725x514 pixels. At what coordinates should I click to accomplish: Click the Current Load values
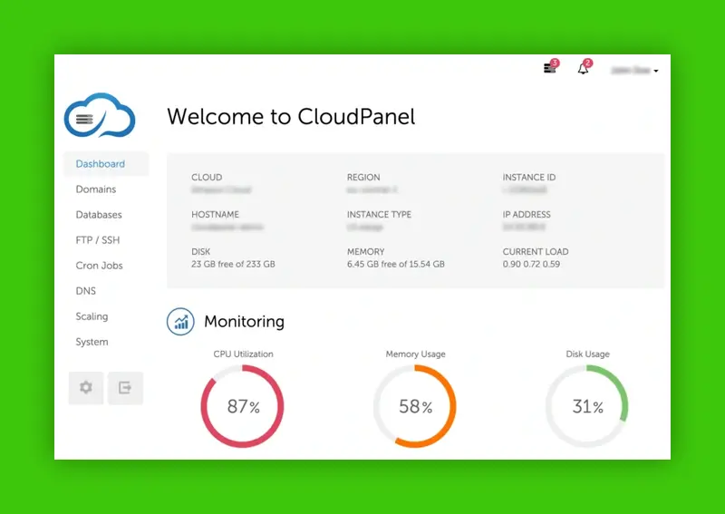coord(531,265)
